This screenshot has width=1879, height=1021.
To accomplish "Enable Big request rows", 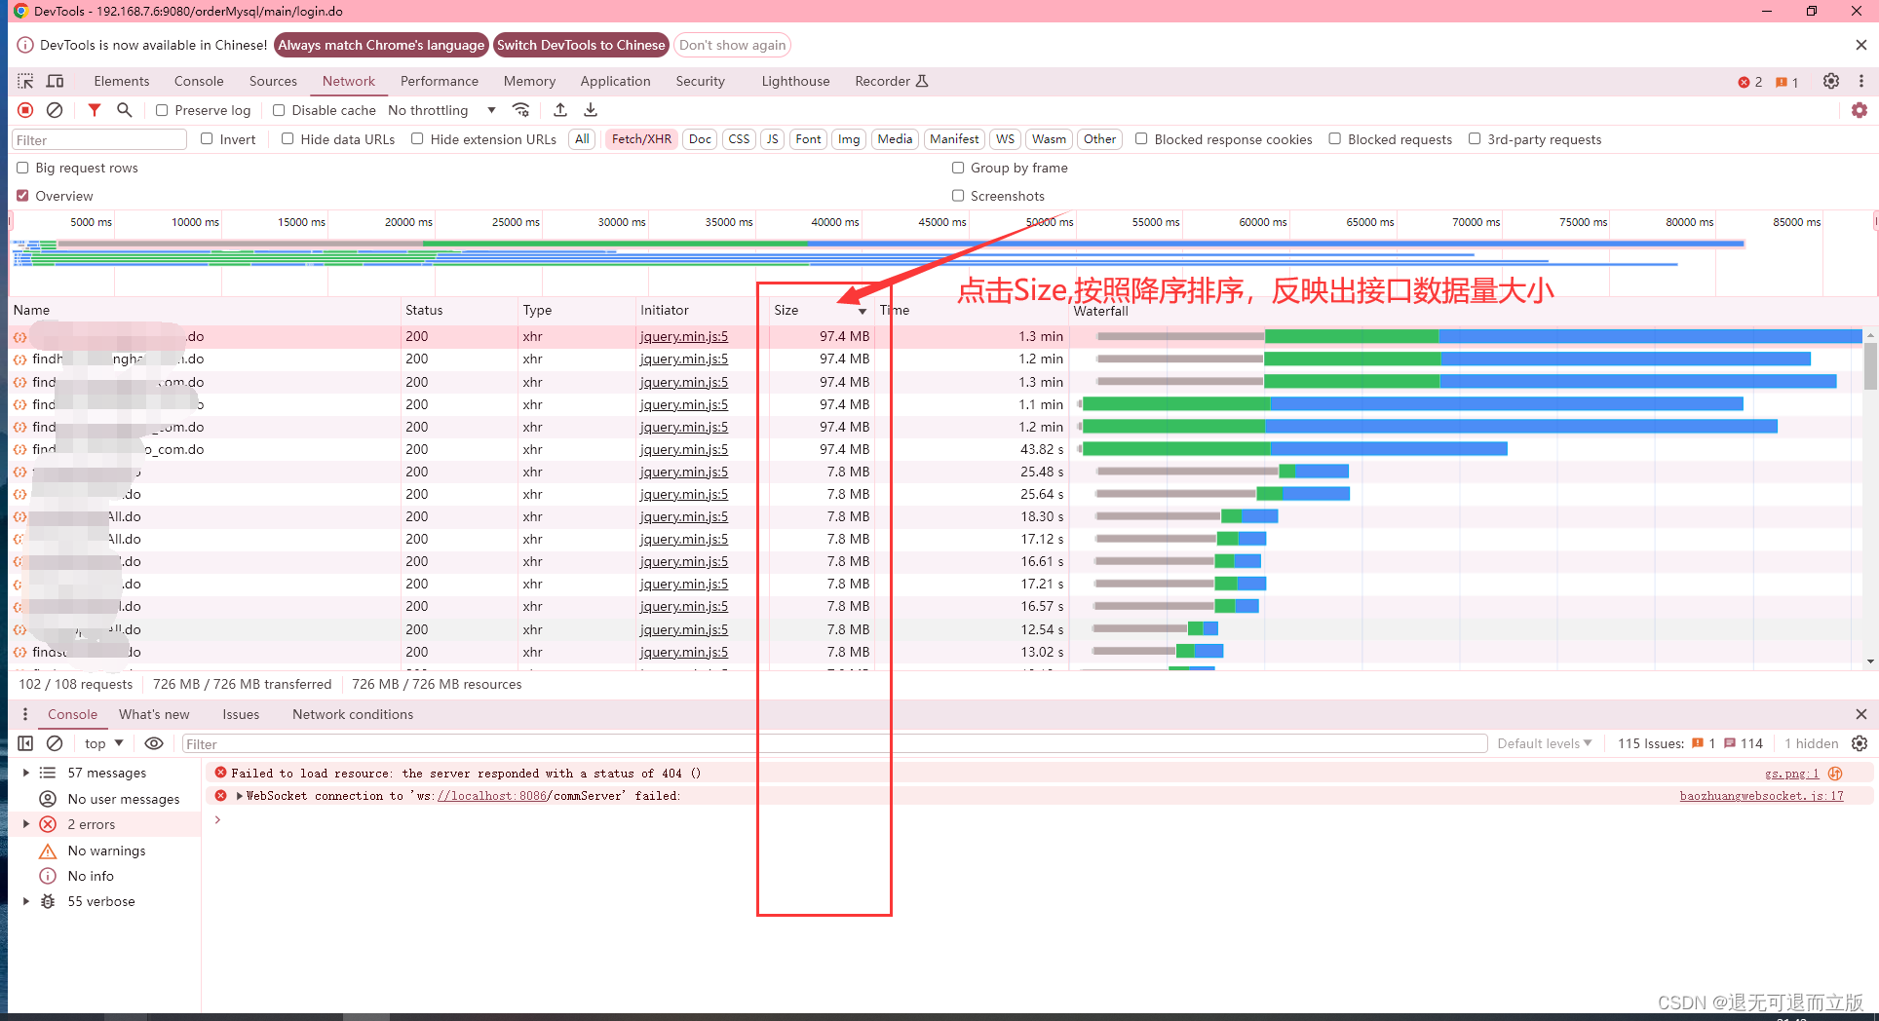I will (22, 168).
